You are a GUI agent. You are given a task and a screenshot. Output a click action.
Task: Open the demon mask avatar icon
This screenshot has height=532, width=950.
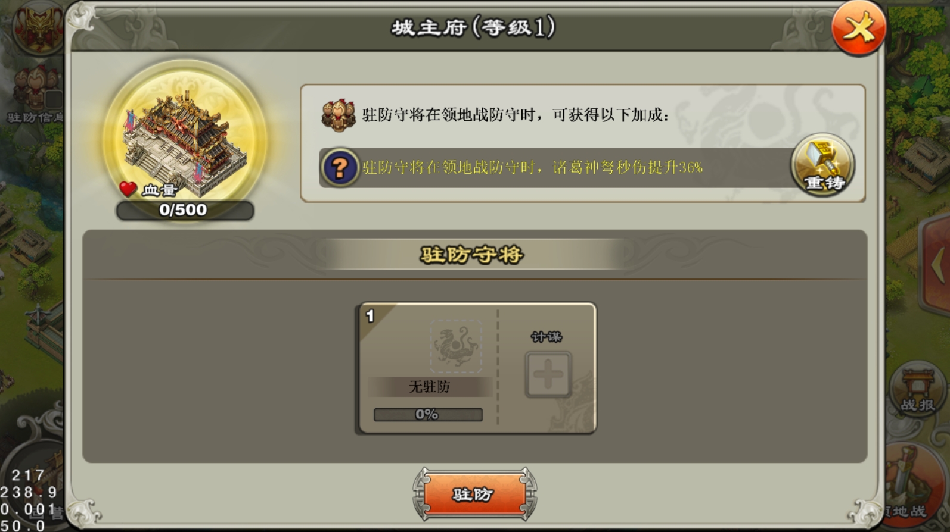pyautogui.click(x=39, y=29)
